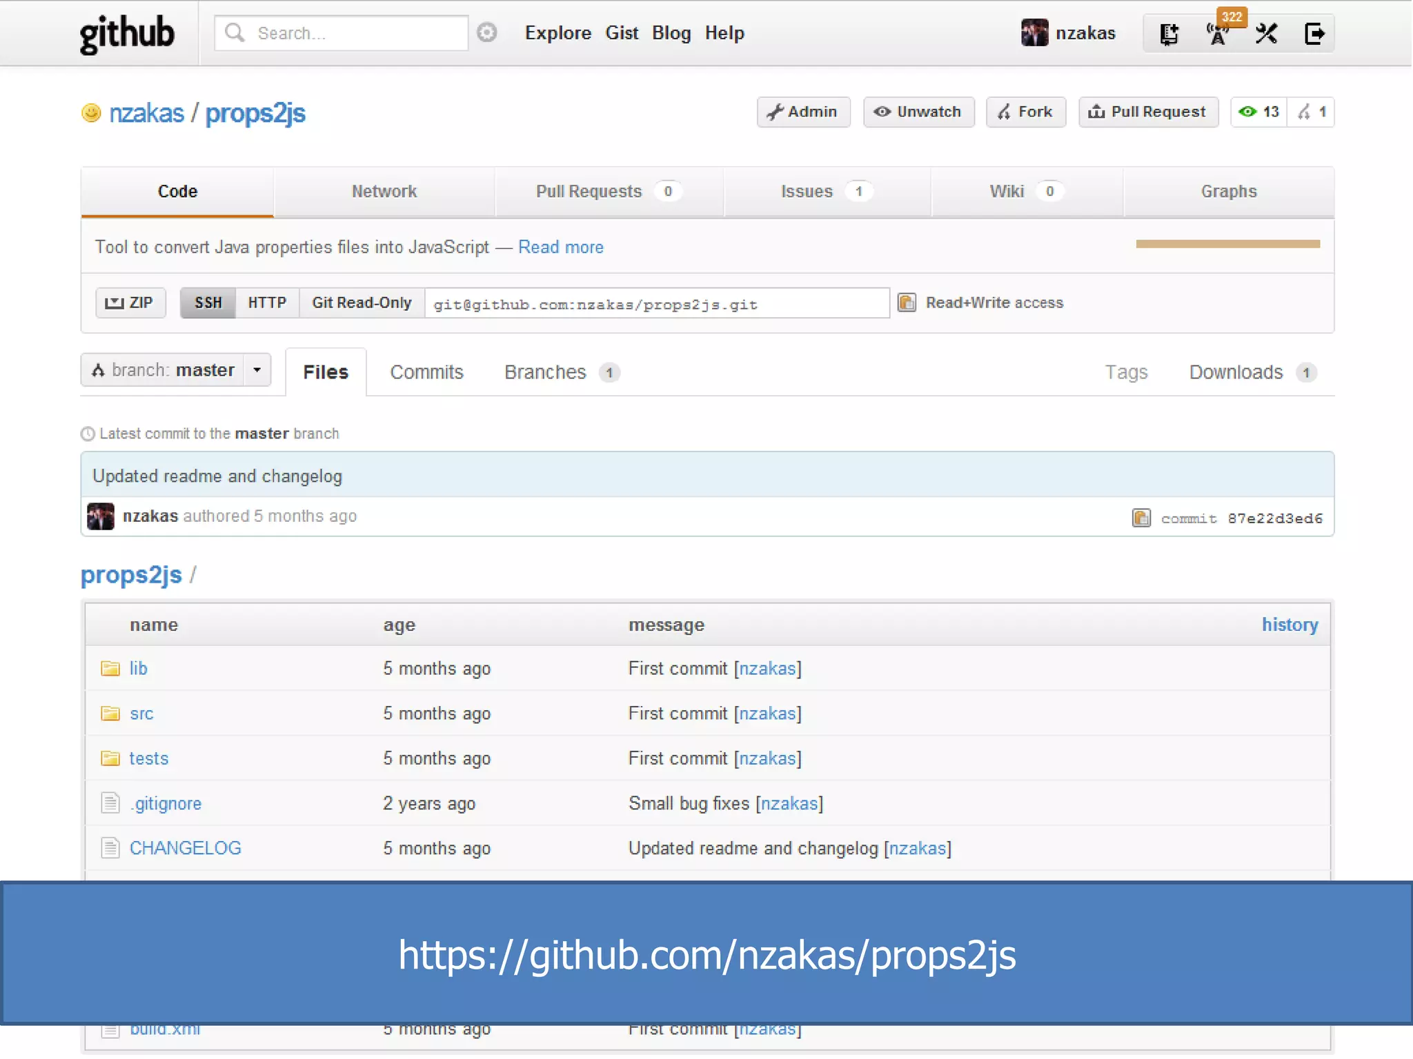Select the Branches subtab

tap(562, 372)
